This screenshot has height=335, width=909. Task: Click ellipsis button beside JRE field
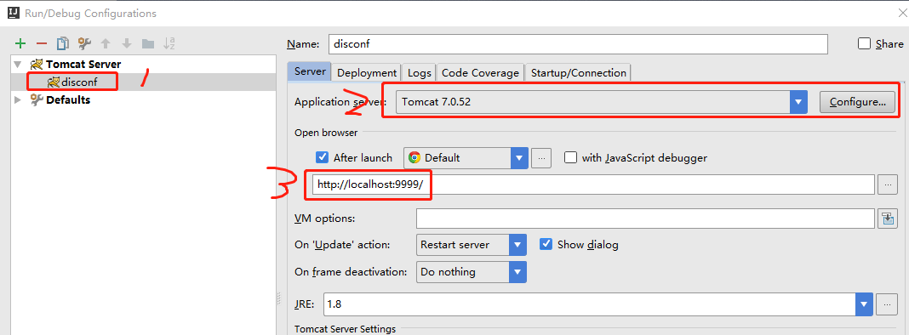pos(888,304)
